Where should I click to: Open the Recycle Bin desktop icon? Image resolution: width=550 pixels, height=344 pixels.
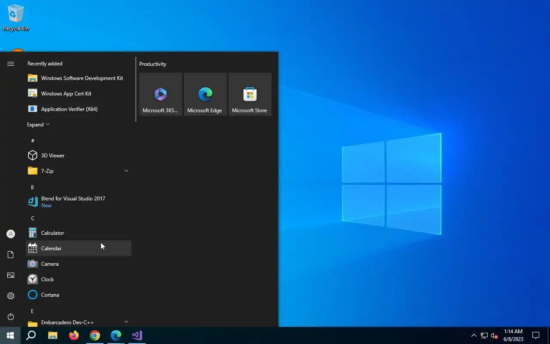tap(16, 18)
